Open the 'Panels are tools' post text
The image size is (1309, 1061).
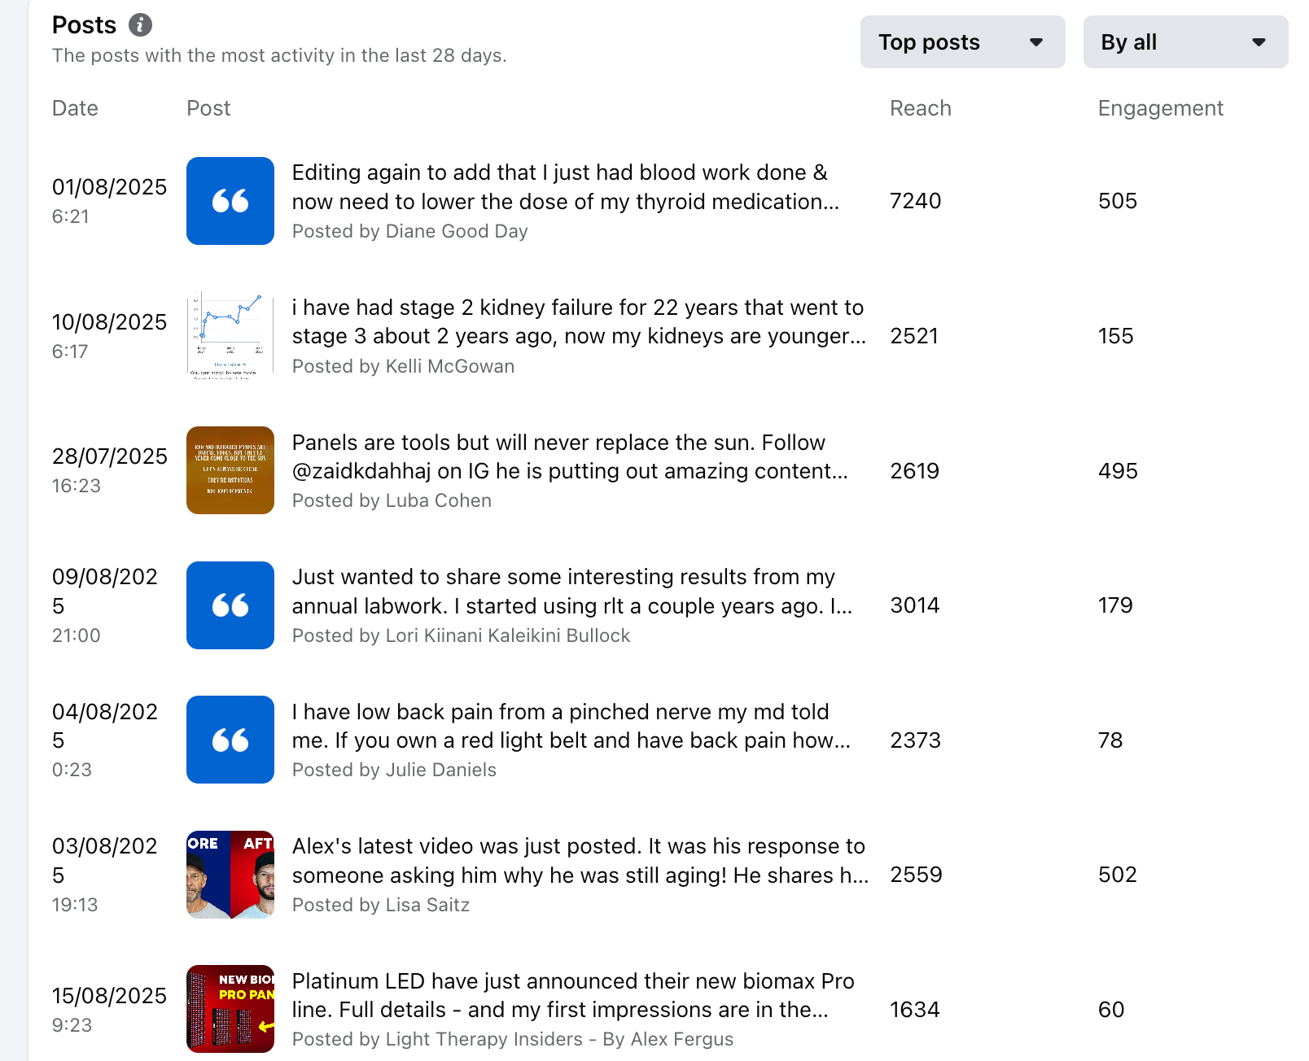click(570, 456)
